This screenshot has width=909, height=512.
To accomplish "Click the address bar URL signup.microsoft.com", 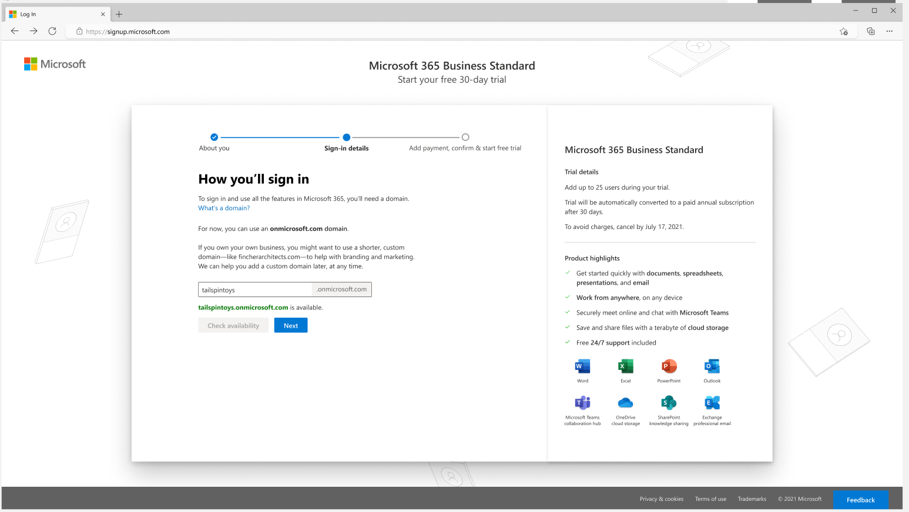I will coord(128,32).
